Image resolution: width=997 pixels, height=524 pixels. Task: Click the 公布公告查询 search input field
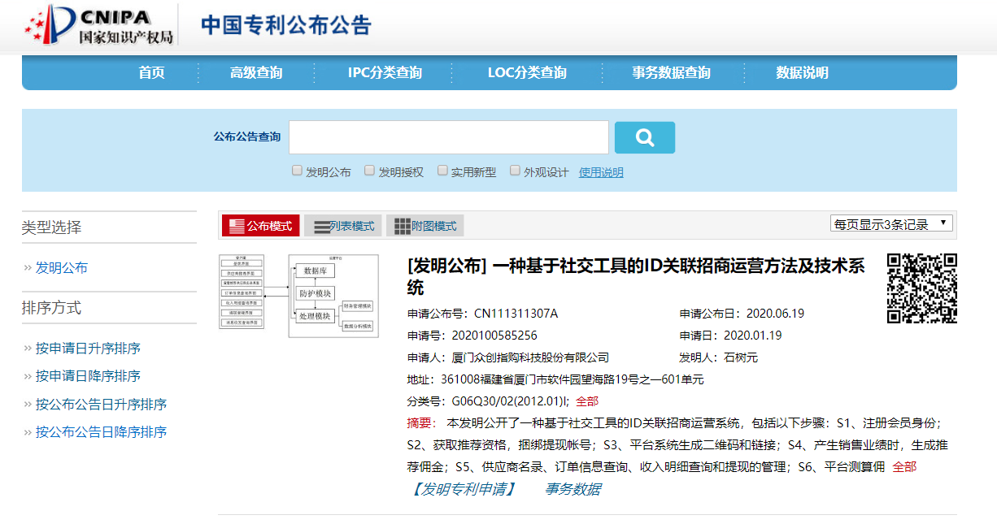tap(449, 137)
